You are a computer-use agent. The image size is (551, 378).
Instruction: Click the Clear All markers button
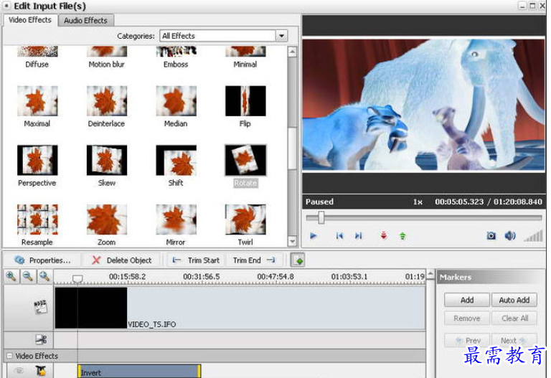[514, 318]
